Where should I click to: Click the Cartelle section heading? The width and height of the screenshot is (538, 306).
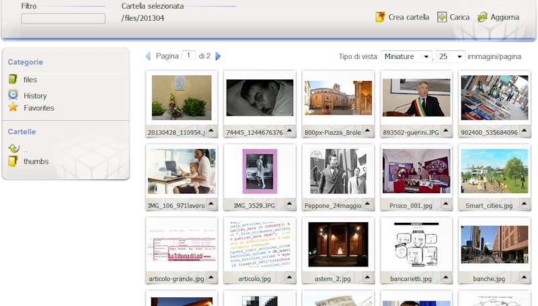(x=22, y=132)
